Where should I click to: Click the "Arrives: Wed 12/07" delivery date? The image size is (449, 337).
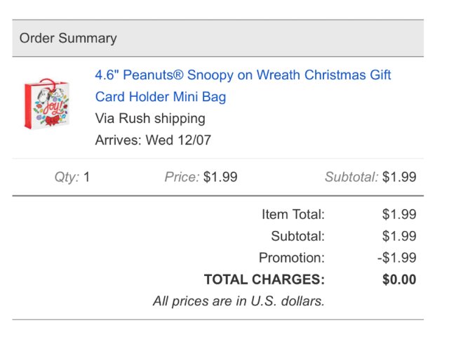[153, 140]
